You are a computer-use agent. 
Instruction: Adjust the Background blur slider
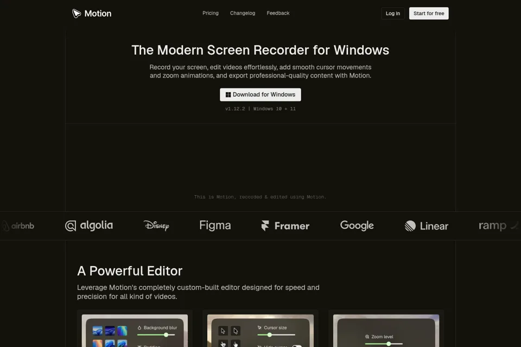point(156,335)
